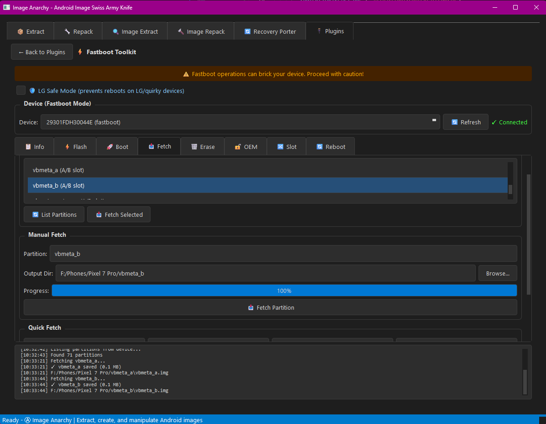Click the Browse... button for output directory
The height and width of the screenshot is (424, 546).
point(497,273)
